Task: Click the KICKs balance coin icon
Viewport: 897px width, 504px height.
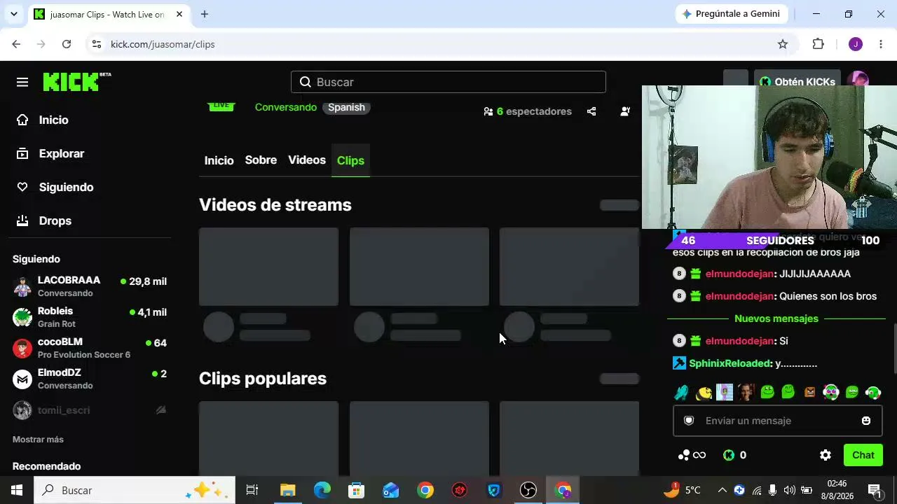Action: (x=729, y=455)
